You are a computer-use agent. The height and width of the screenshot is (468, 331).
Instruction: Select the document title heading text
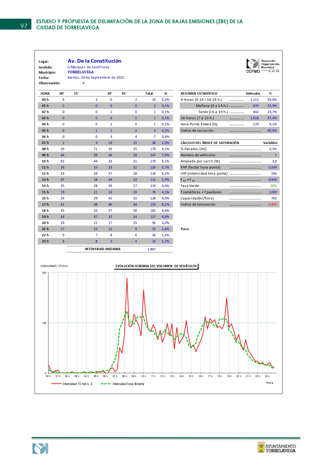click(x=139, y=25)
